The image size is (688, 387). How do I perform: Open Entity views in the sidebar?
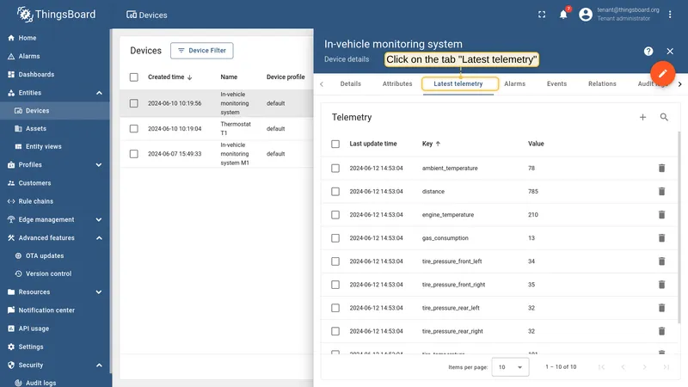point(55,146)
